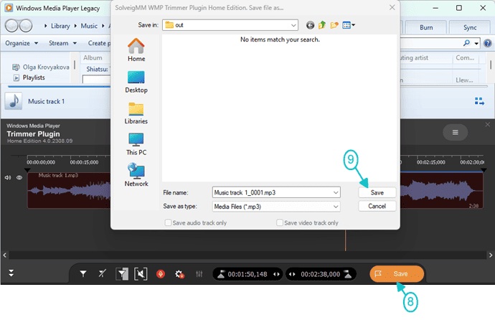Toggle track visibility eye icon
The height and width of the screenshot is (320, 495).
(19, 178)
